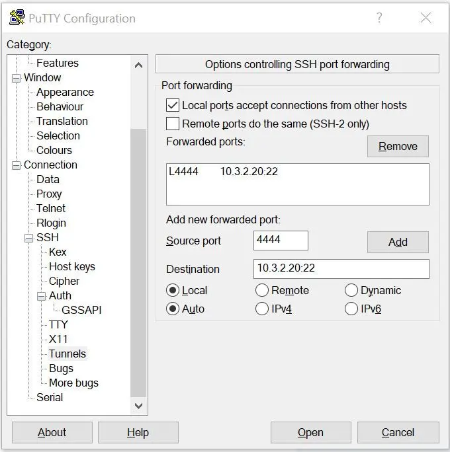Open the Window category
This screenshot has width=450, height=452.
(x=42, y=77)
